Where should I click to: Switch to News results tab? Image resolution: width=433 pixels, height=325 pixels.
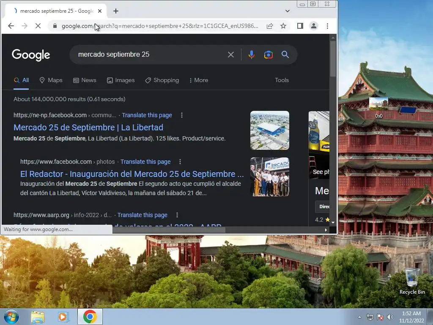coord(85,80)
